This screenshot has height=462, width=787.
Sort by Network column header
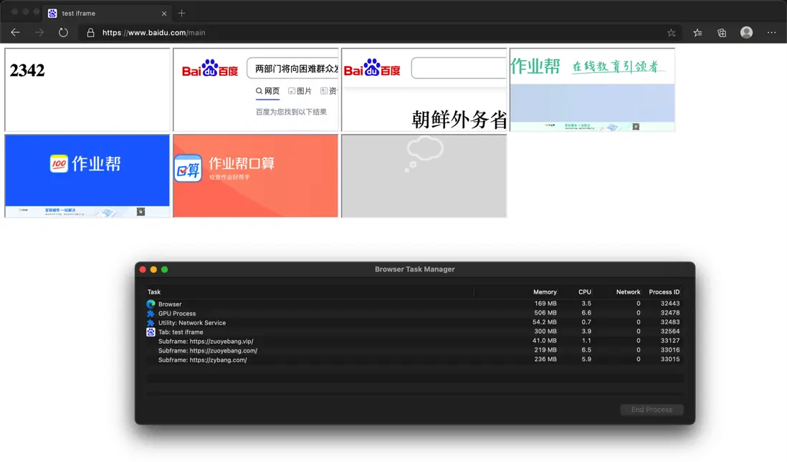point(628,292)
